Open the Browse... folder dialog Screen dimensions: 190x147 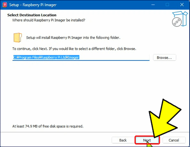coord(164,58)
